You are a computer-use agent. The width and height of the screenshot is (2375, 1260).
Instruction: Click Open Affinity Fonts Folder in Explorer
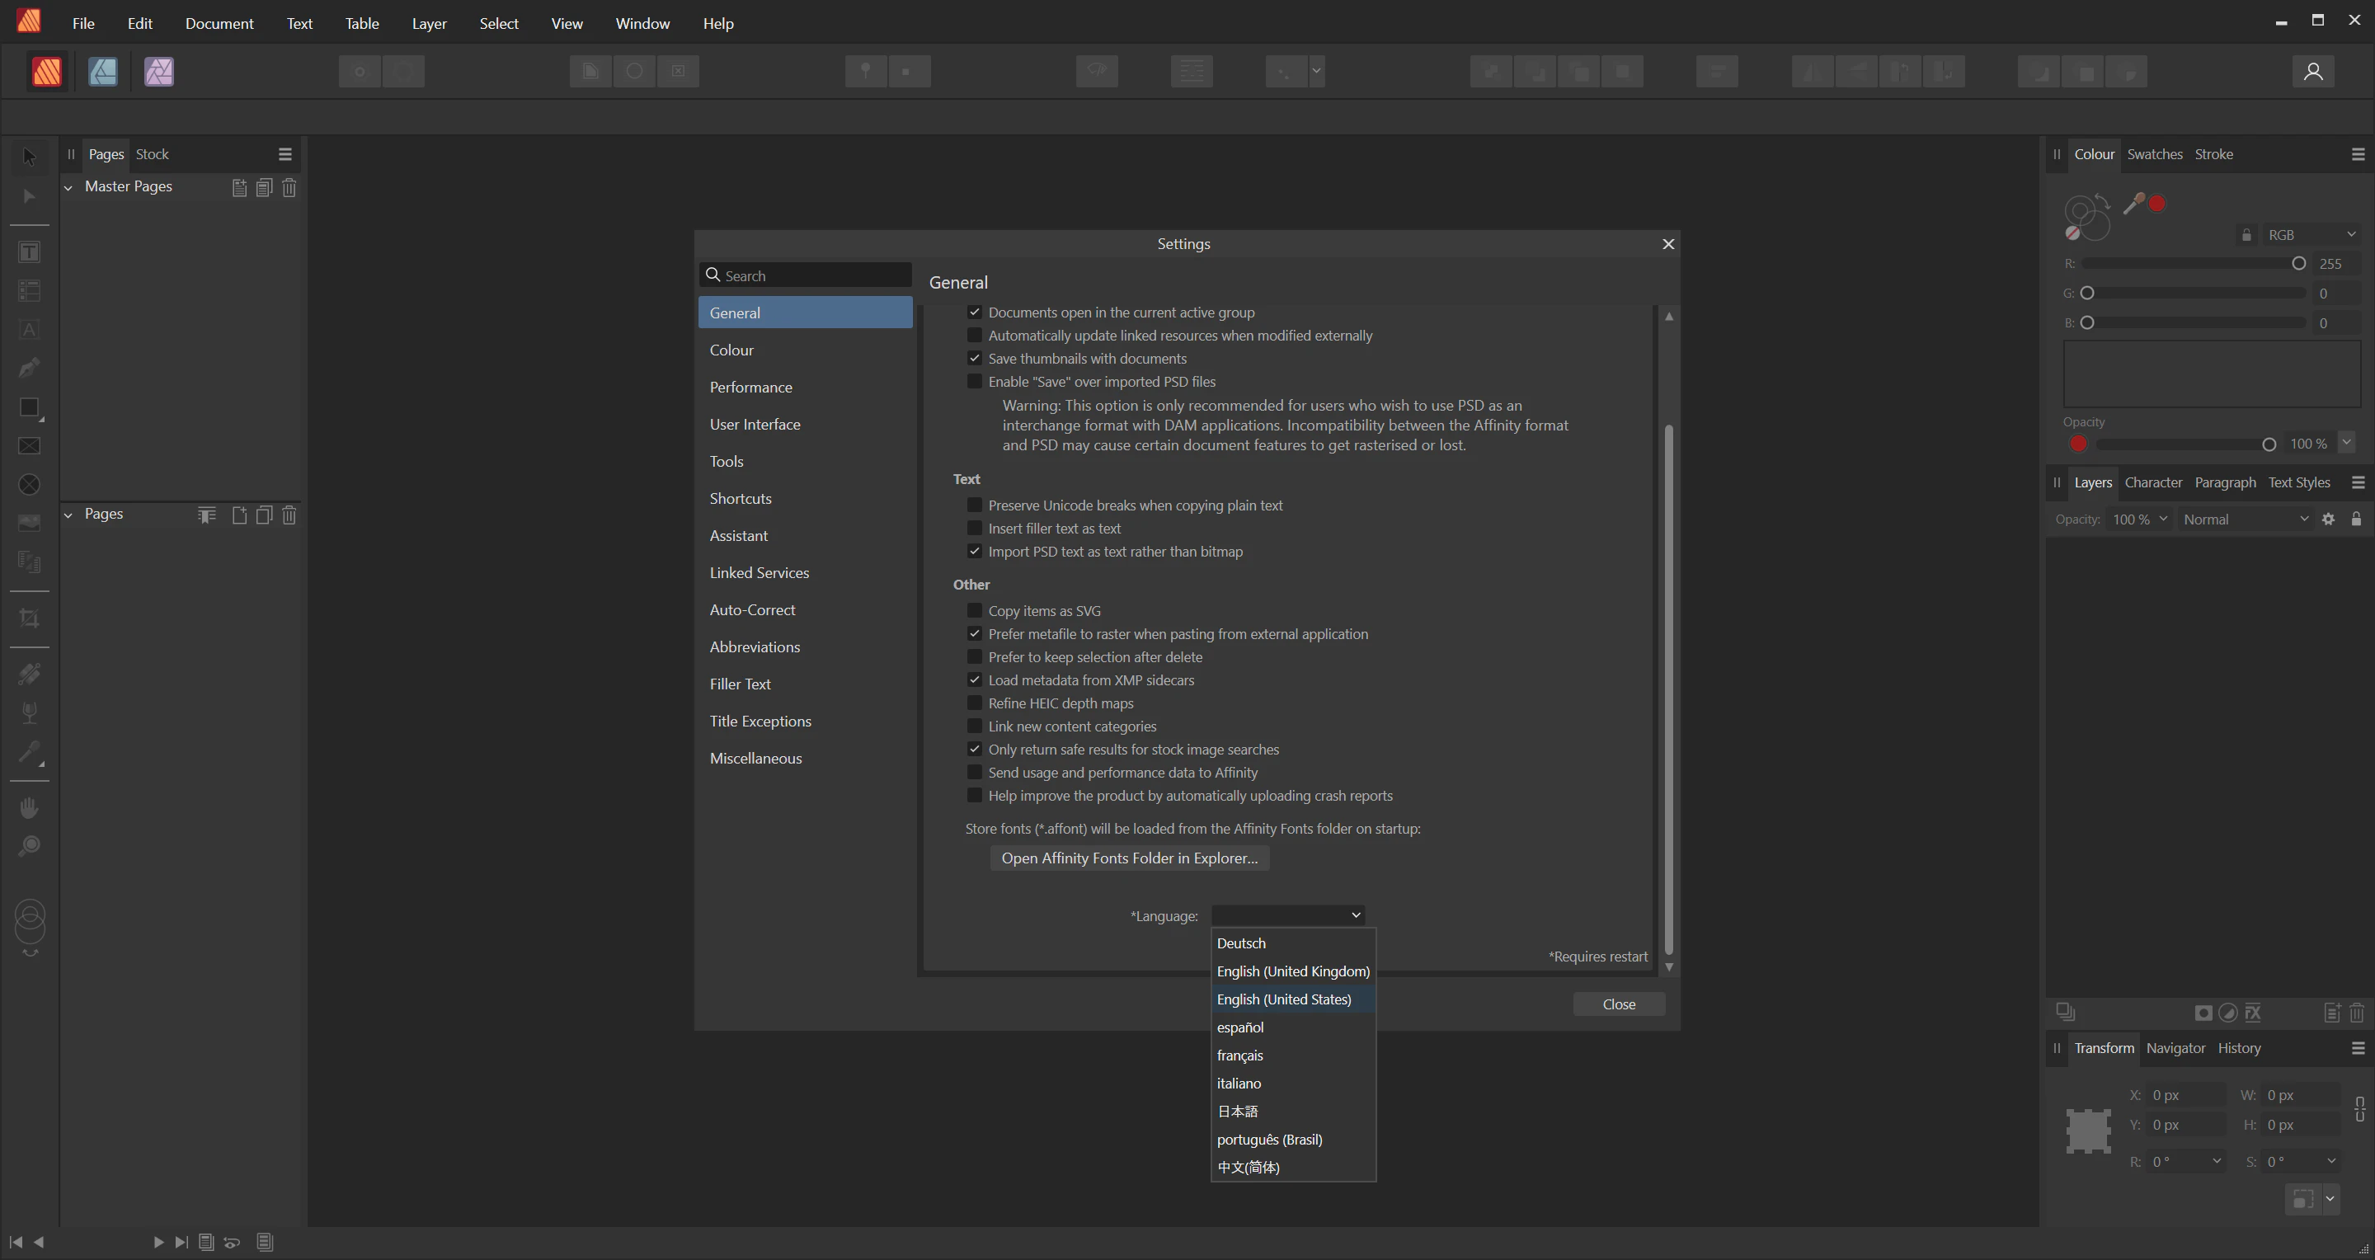pos(1130,858)
